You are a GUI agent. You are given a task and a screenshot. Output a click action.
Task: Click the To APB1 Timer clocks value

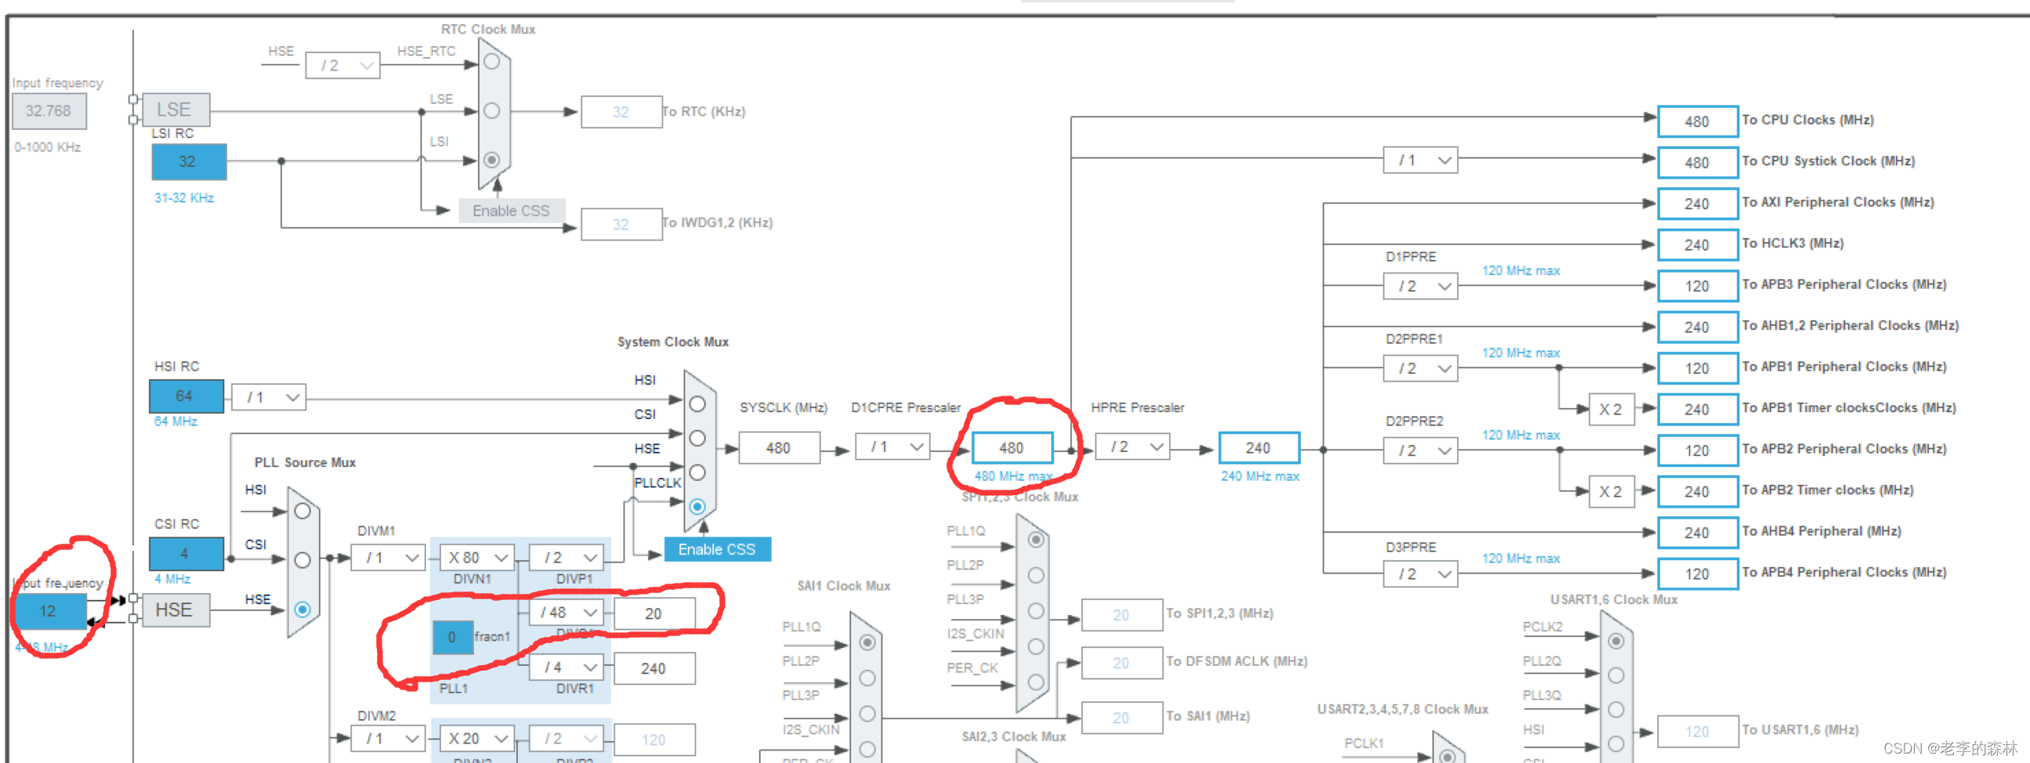(x=1698, y=409)
